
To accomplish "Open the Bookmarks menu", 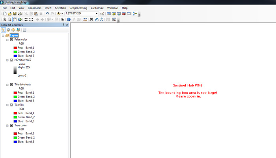I will click(35, 8).
